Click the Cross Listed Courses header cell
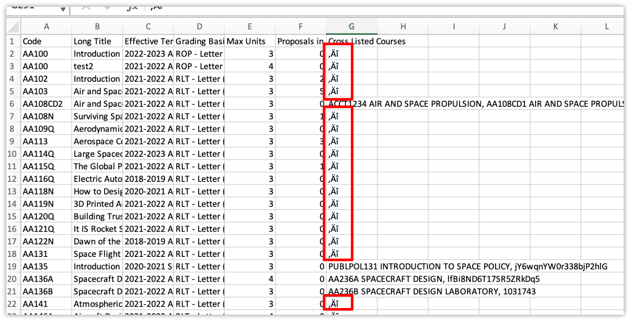The width and height of the screenshot is (630, 321). 352,41
